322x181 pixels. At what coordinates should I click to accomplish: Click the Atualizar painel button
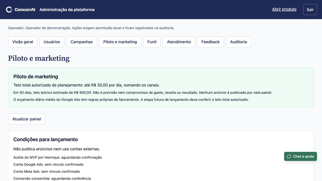(27, 119)
